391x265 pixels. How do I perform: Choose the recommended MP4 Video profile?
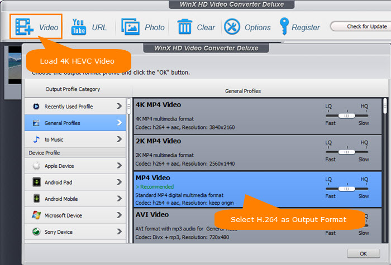[x=258, y=189]
